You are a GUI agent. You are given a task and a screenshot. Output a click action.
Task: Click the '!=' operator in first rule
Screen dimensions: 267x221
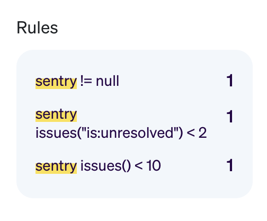point(86,81)
